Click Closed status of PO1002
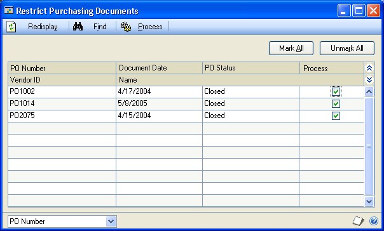This screenshot has width=384, height=231. [250, 91]
